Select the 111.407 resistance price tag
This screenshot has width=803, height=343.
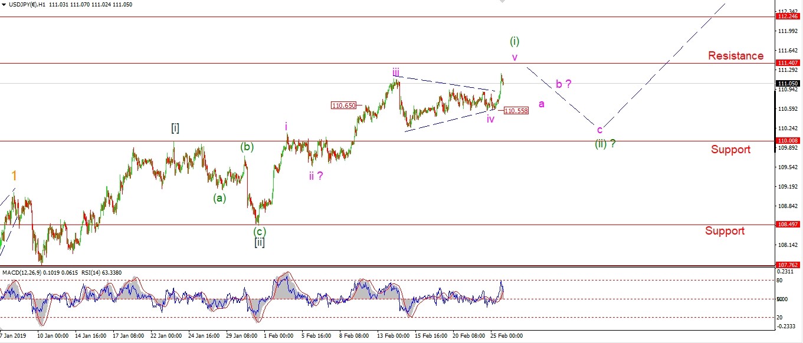(788, 63)
